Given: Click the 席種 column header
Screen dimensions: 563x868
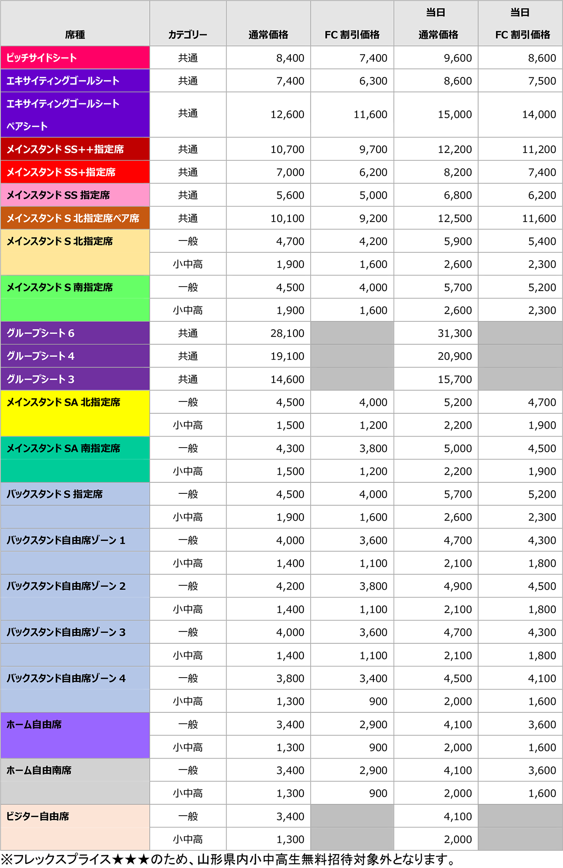Looking at the screenshot, I should coord(75,34).
